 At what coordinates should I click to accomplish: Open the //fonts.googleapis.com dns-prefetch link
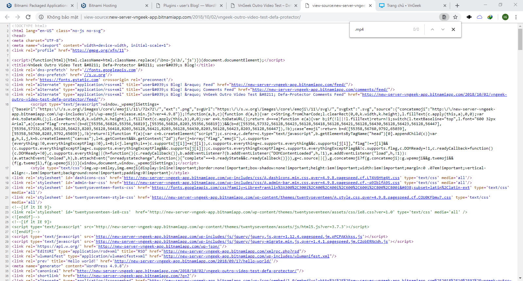point(110,70)
